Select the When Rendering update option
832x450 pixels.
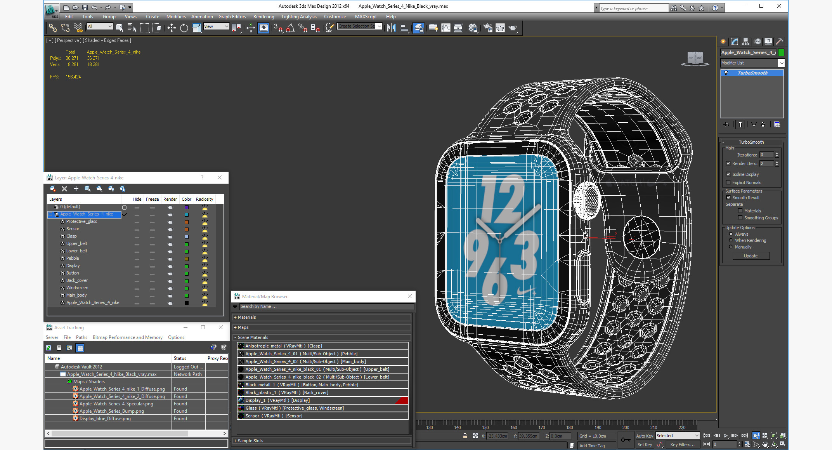tap(731, 240)
